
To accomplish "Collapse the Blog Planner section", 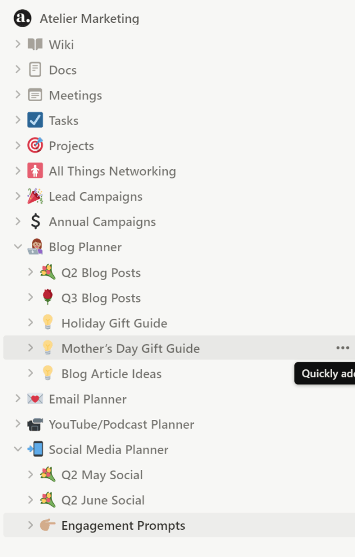I will (18, 246).
